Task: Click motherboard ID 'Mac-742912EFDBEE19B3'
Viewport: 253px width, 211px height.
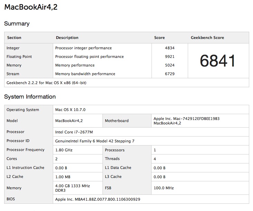Action: click(196, 119)
